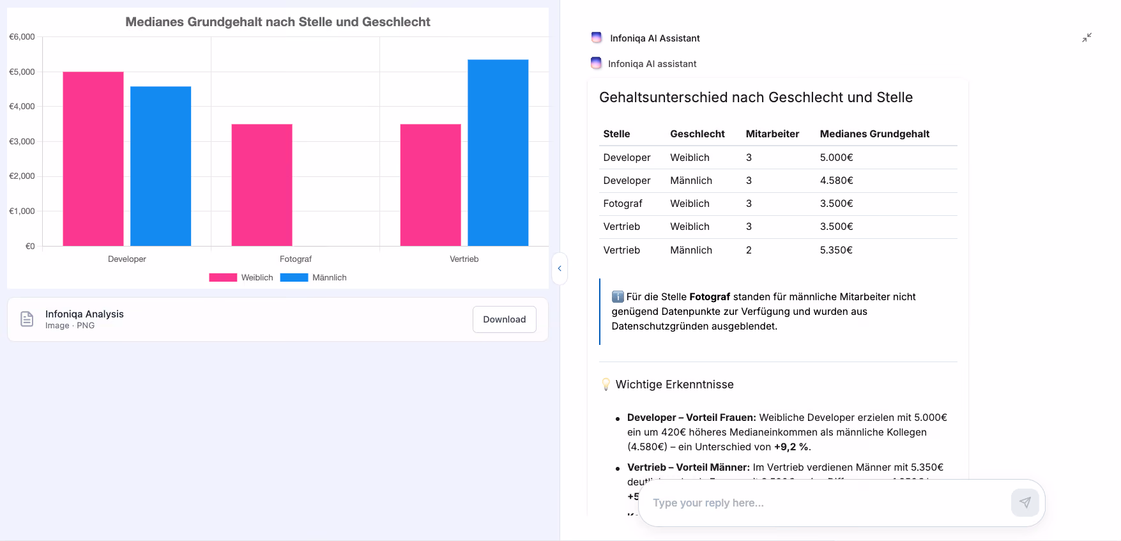Image resolution: width=1121 pixels, height=541 pixels.
Task: Click the pink Weiblich Developer bar
Action: (x=93, y=158)
